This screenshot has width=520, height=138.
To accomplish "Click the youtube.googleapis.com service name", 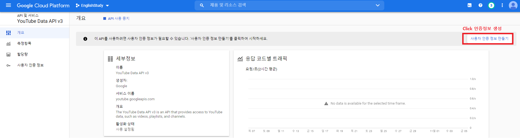I will coord(135,99).
